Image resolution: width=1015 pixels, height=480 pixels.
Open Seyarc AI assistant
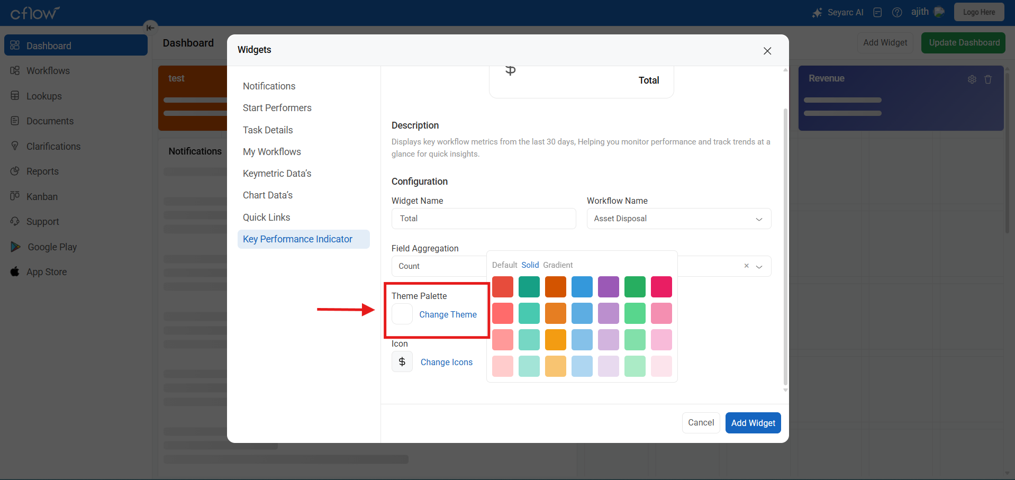click(838, 12)
